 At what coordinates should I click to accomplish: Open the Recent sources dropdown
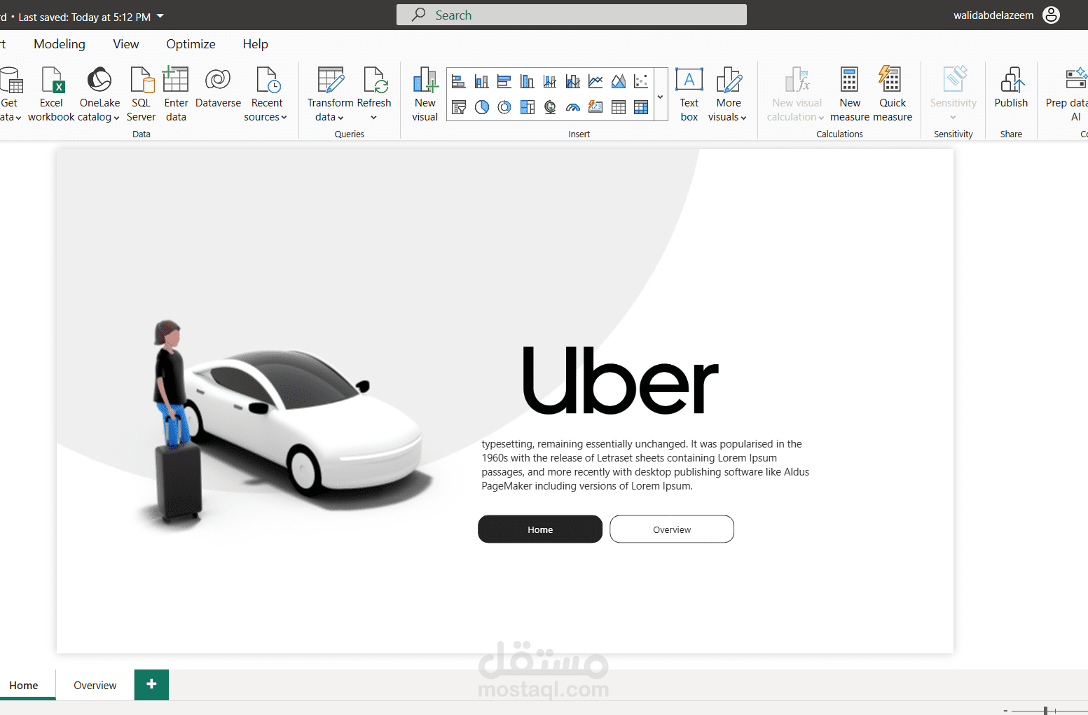tap(284, 118)
